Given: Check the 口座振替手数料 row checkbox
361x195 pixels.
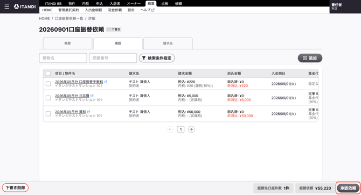Looking at the screenshot, I should tap(48, 84).
